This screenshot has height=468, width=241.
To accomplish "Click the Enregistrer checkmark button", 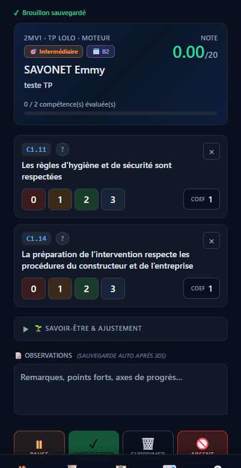I will [94, 443].
